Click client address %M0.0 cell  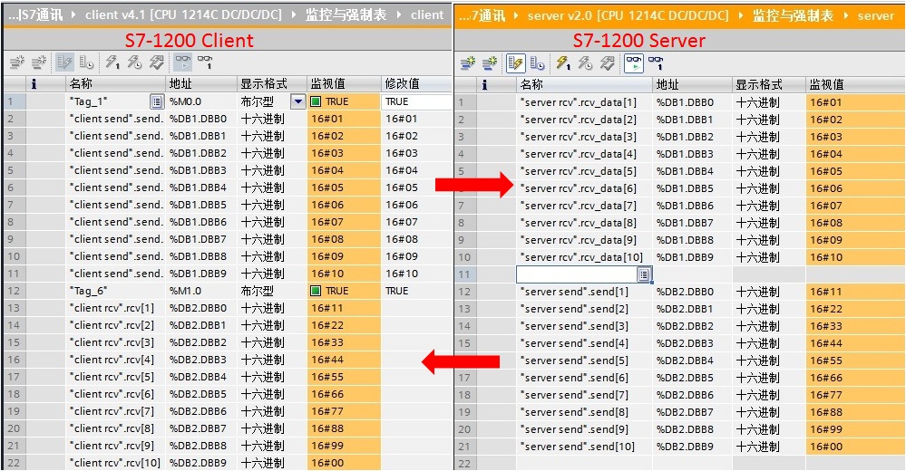[201, 101]
